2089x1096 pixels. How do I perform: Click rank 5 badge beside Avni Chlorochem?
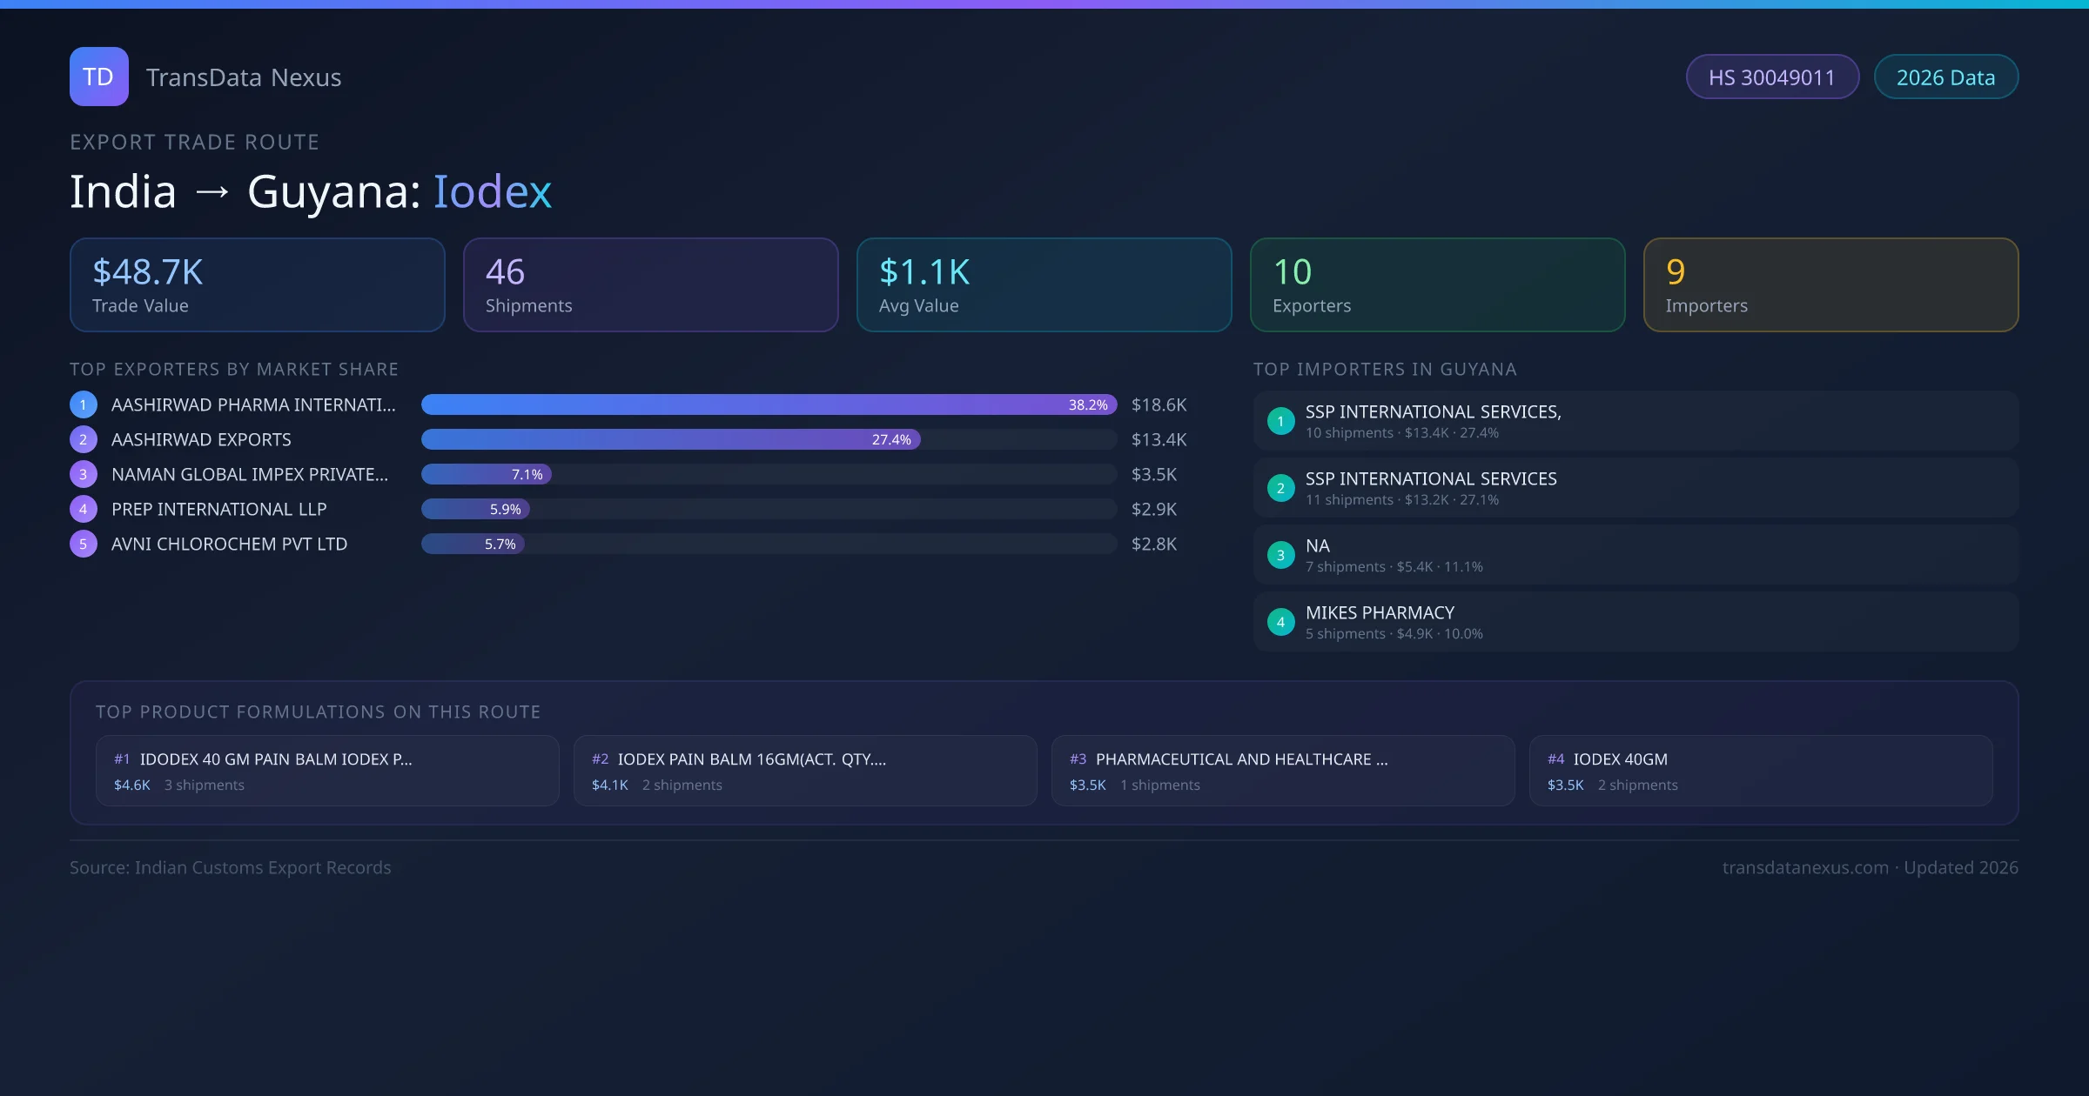pyautogui.click(x=84, y=544)
